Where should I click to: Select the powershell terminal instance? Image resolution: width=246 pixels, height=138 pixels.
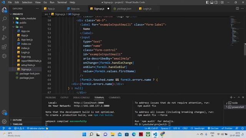point(234,107)
